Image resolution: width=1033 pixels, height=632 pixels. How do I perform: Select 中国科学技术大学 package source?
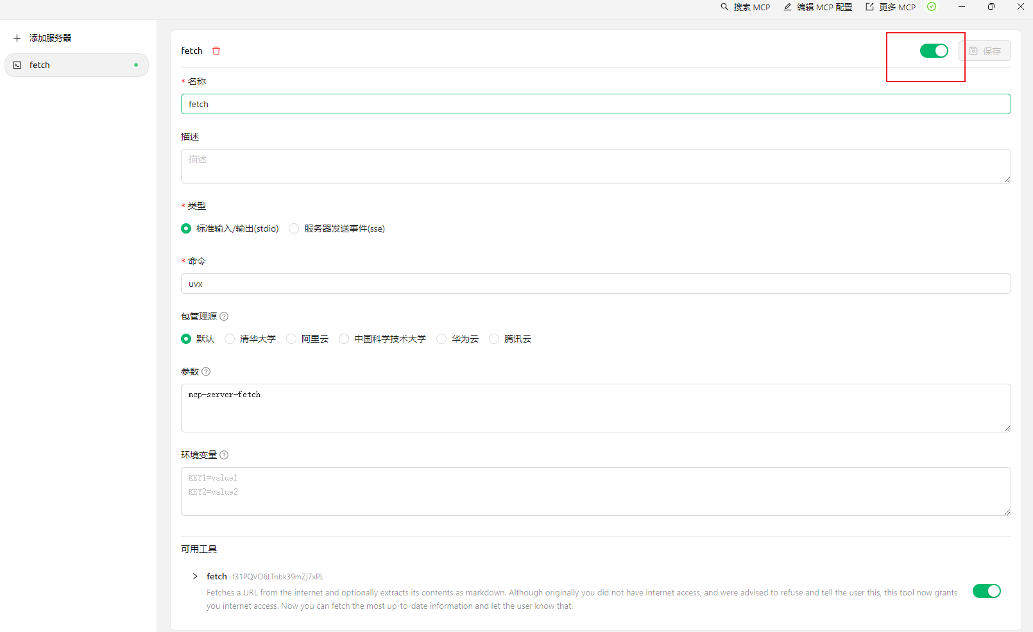click(x=344, y=339)
